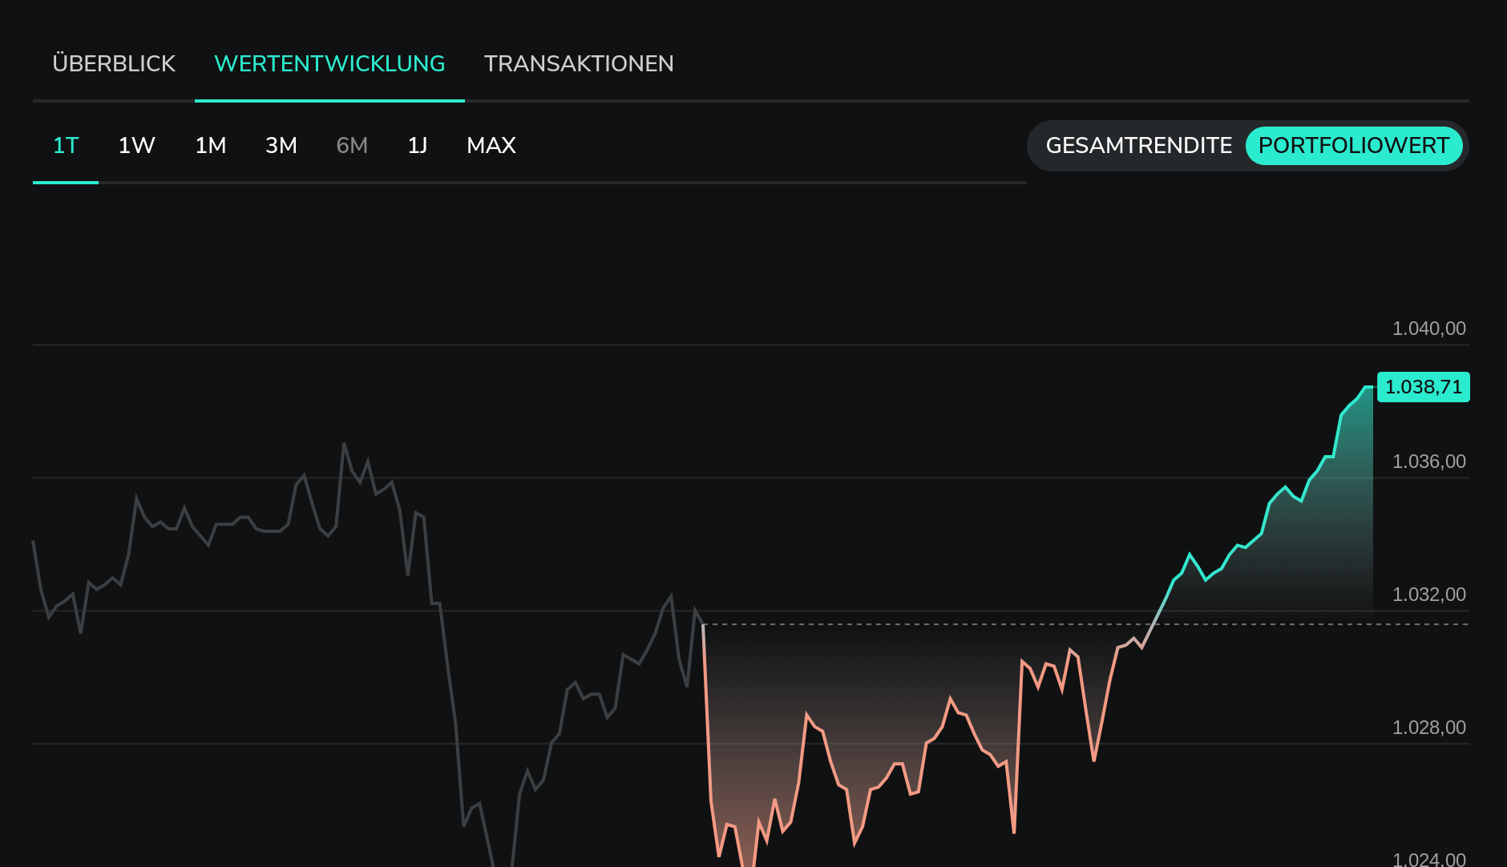Image resolution: width=1507 pixels, height=867 pixels.
Task: Click the 1.040,00 axis label
Action: (x=1428, y=329)
